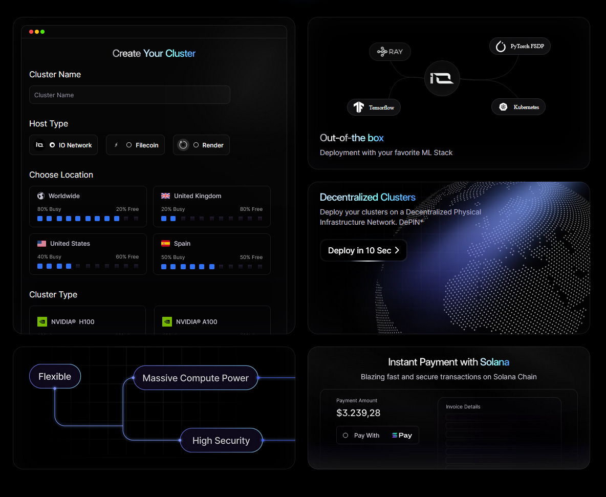Screen dimensions: 606x497
Task: Click the Kubernetes chip
Action: (518, 107)
